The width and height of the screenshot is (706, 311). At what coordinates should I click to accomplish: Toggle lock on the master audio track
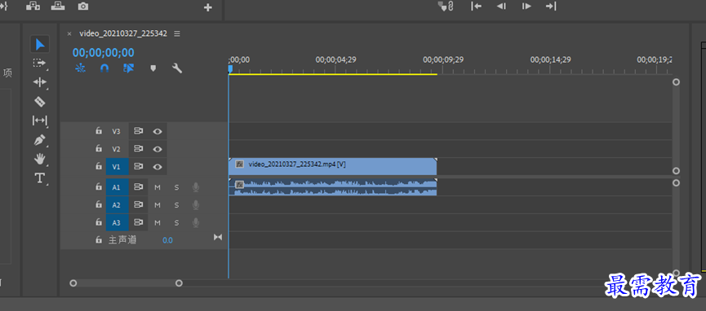pyautogui.click(x=99, y=240)
